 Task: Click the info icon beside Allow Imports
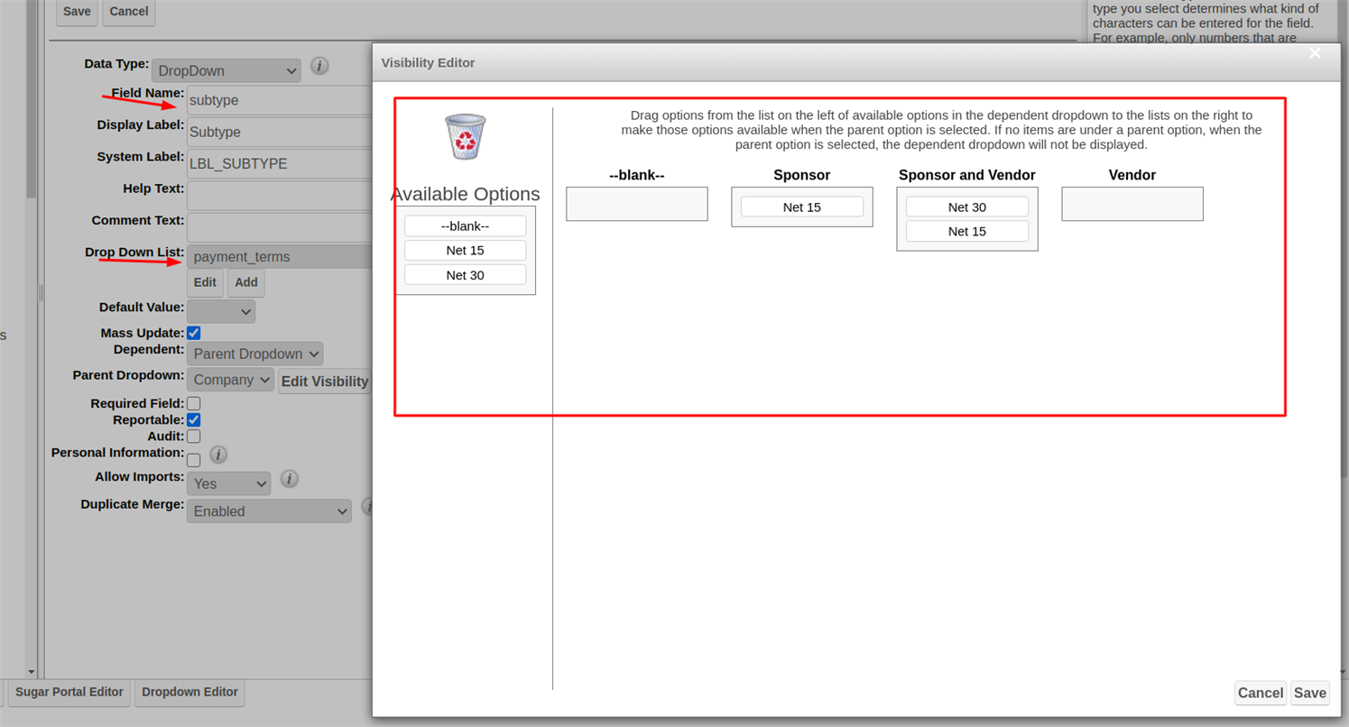tap(290, 479)
